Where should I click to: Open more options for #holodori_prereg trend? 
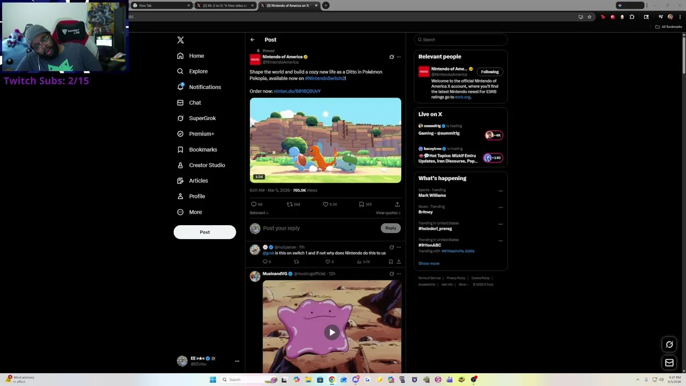(501, 224)
